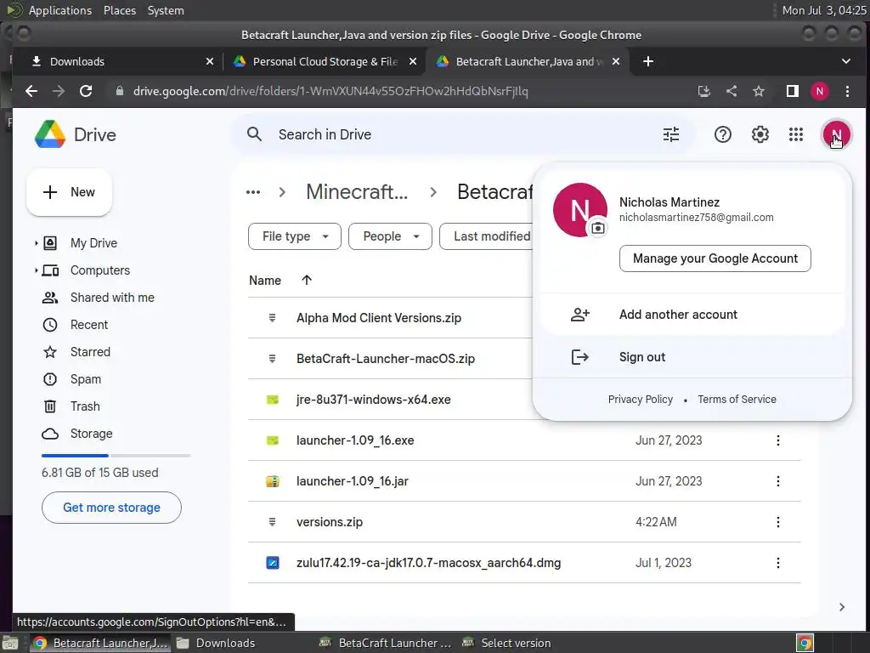
Task: Open search filter options icon
Action: (x=671, y=134)
